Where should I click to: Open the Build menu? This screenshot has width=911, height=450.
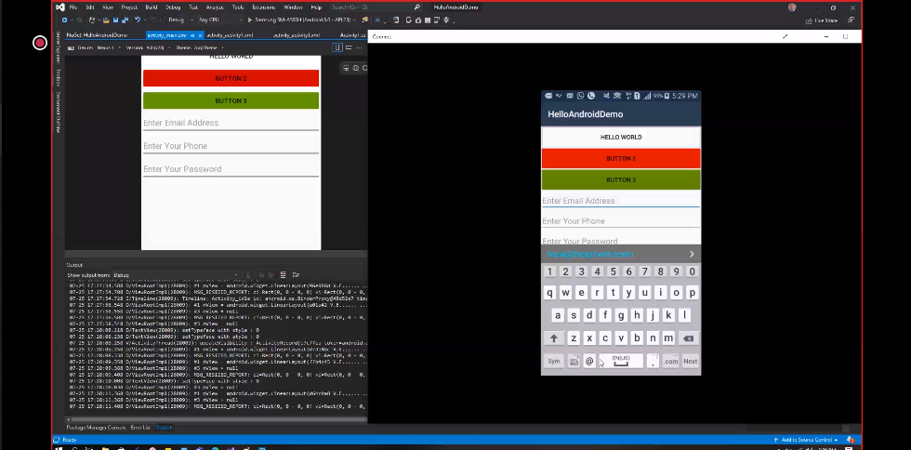(x=151, y=7)
